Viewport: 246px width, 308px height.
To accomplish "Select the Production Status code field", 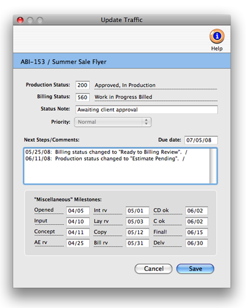I will (82, 85).
